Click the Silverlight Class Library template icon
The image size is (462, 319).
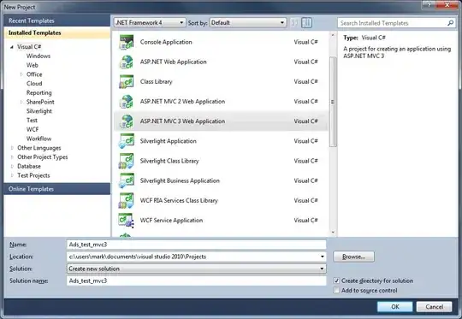[127, 161]
